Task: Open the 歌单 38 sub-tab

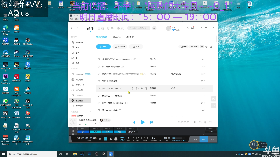Action: [x=117, y=37]
